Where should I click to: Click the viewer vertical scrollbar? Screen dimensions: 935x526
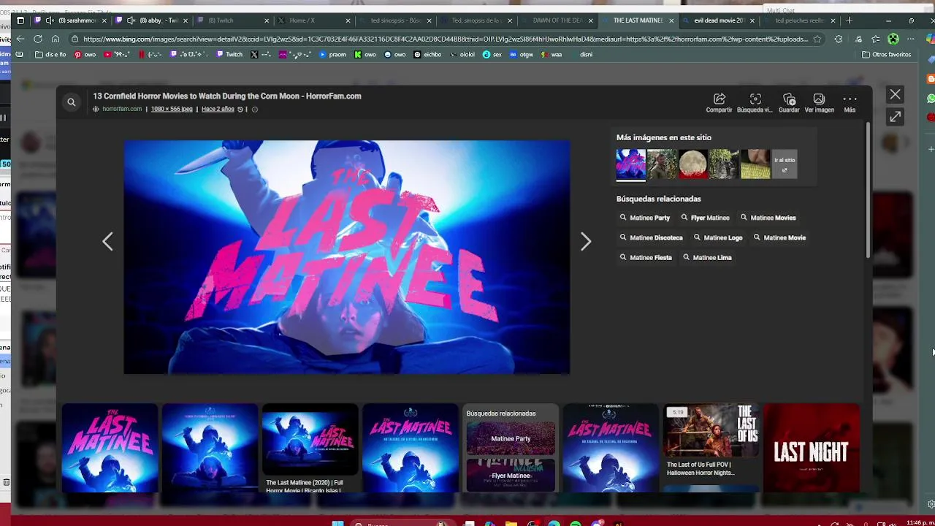pos(868,190)
